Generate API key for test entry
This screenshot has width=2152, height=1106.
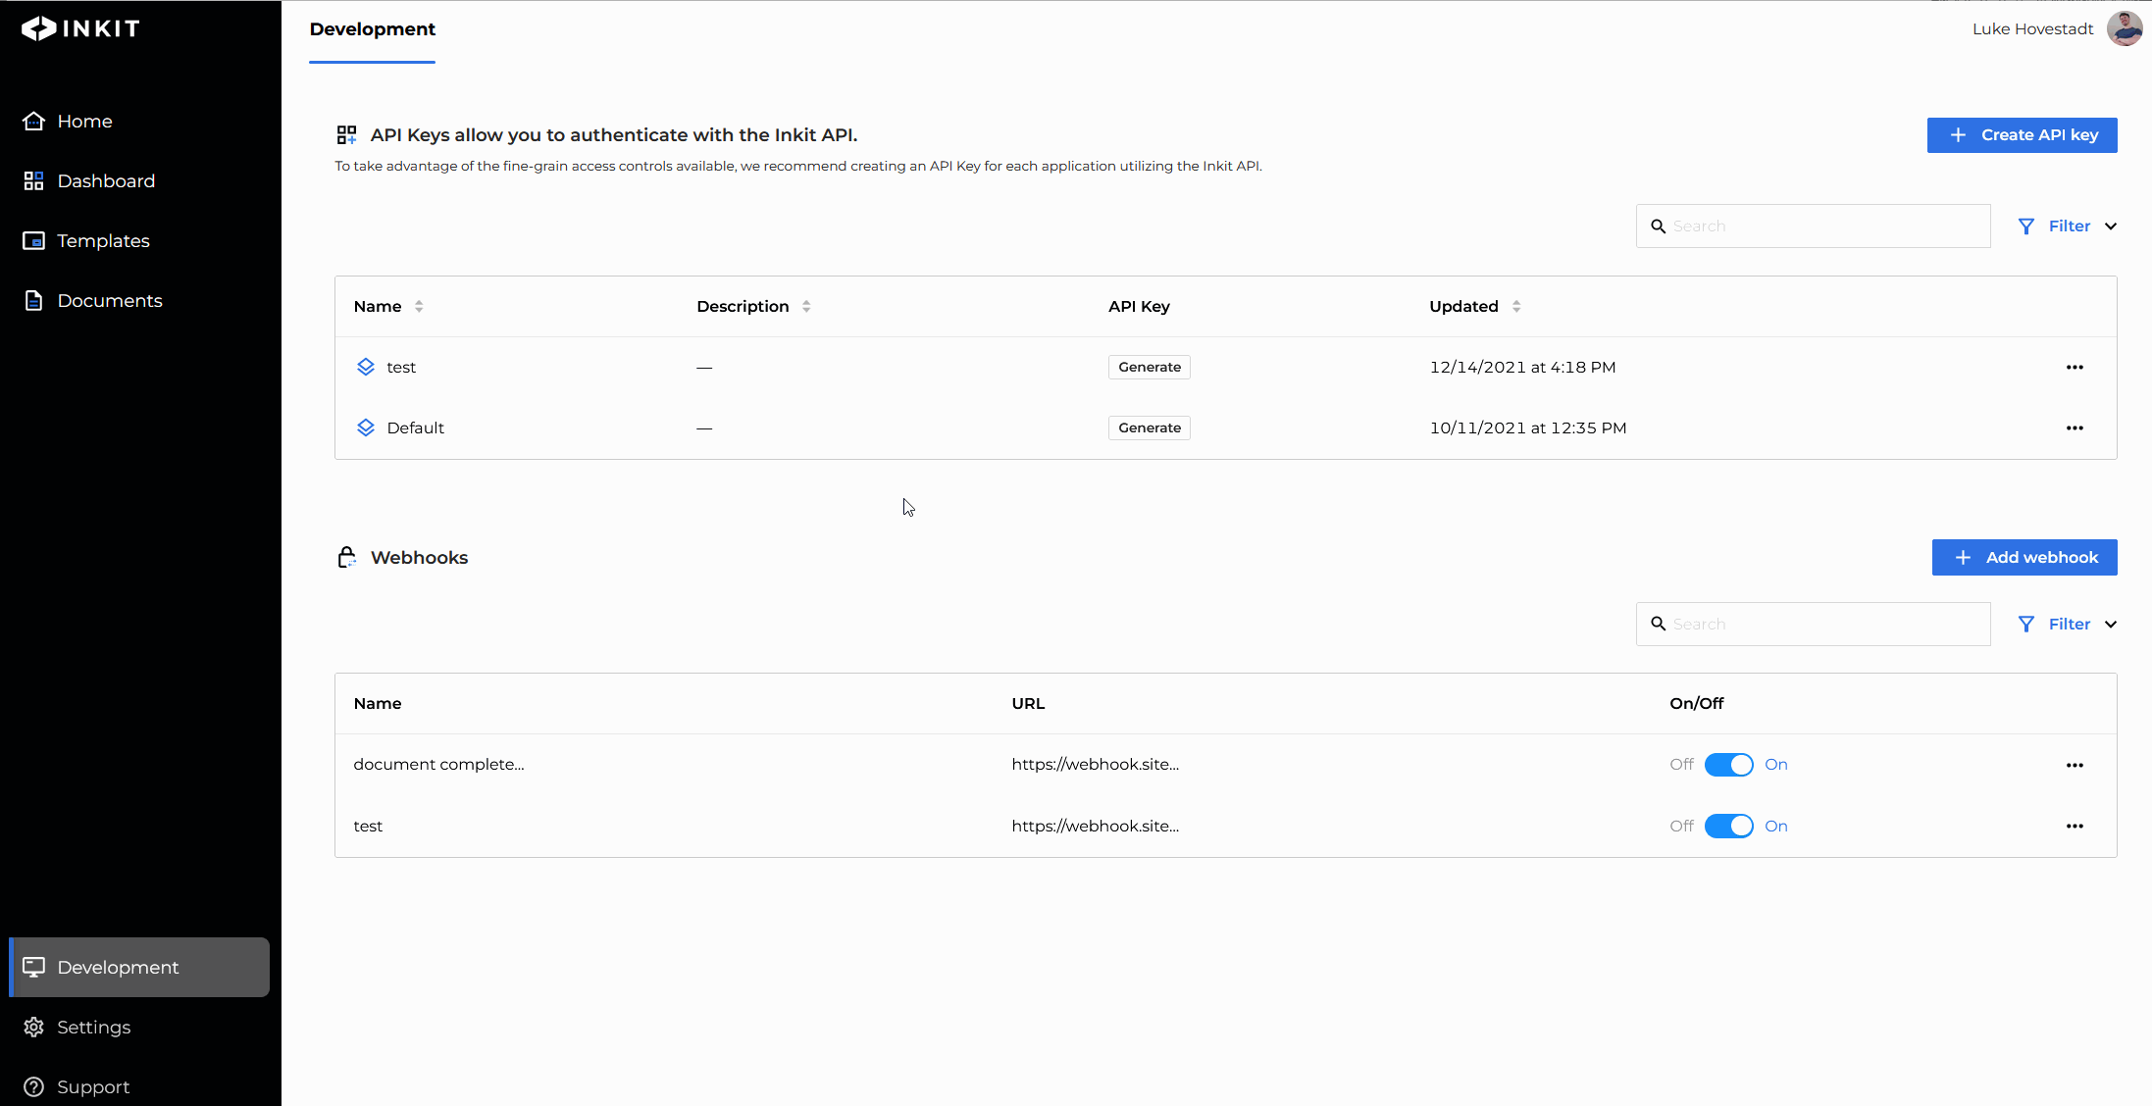(1149, 368)
